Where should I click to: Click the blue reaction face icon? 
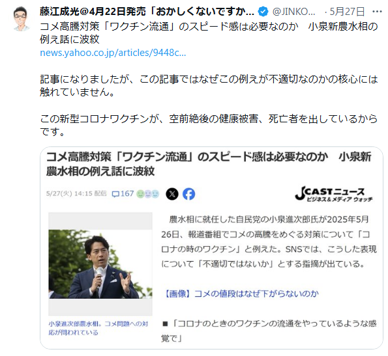point(155,194)
